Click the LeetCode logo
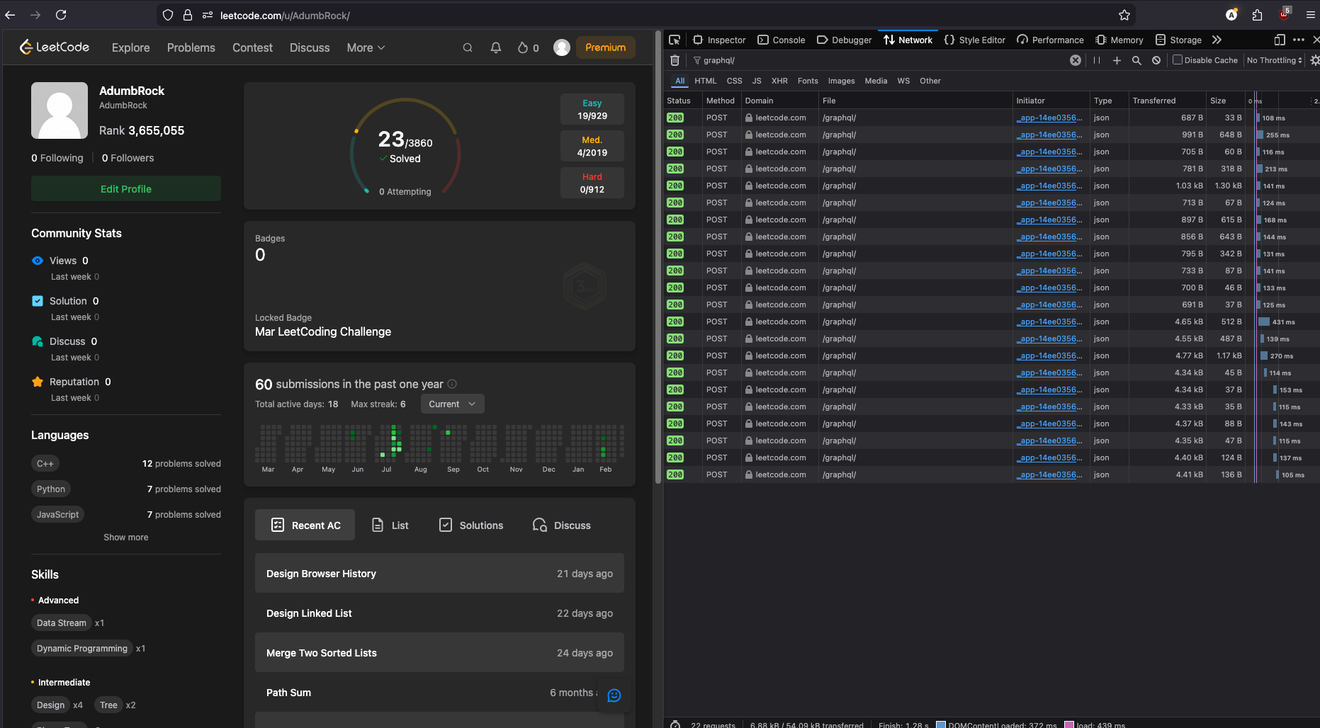The image size is (1320, 728). tap(55, 47)
